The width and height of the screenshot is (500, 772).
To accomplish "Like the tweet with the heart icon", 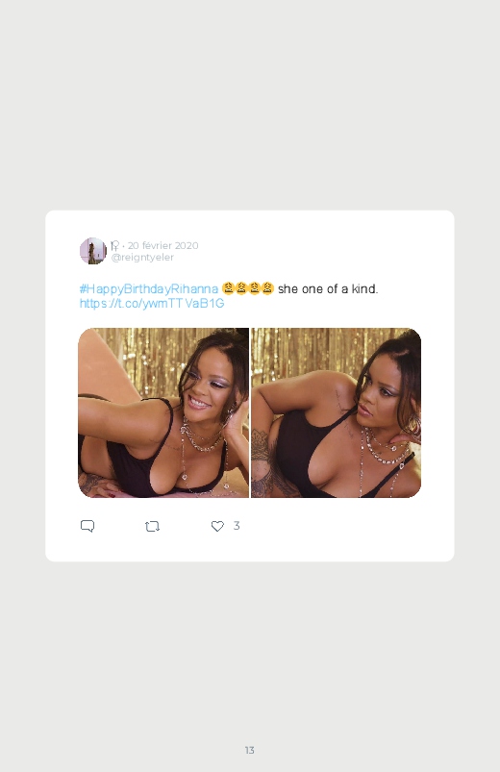I will pyautogui.click(x=217, y=526).
